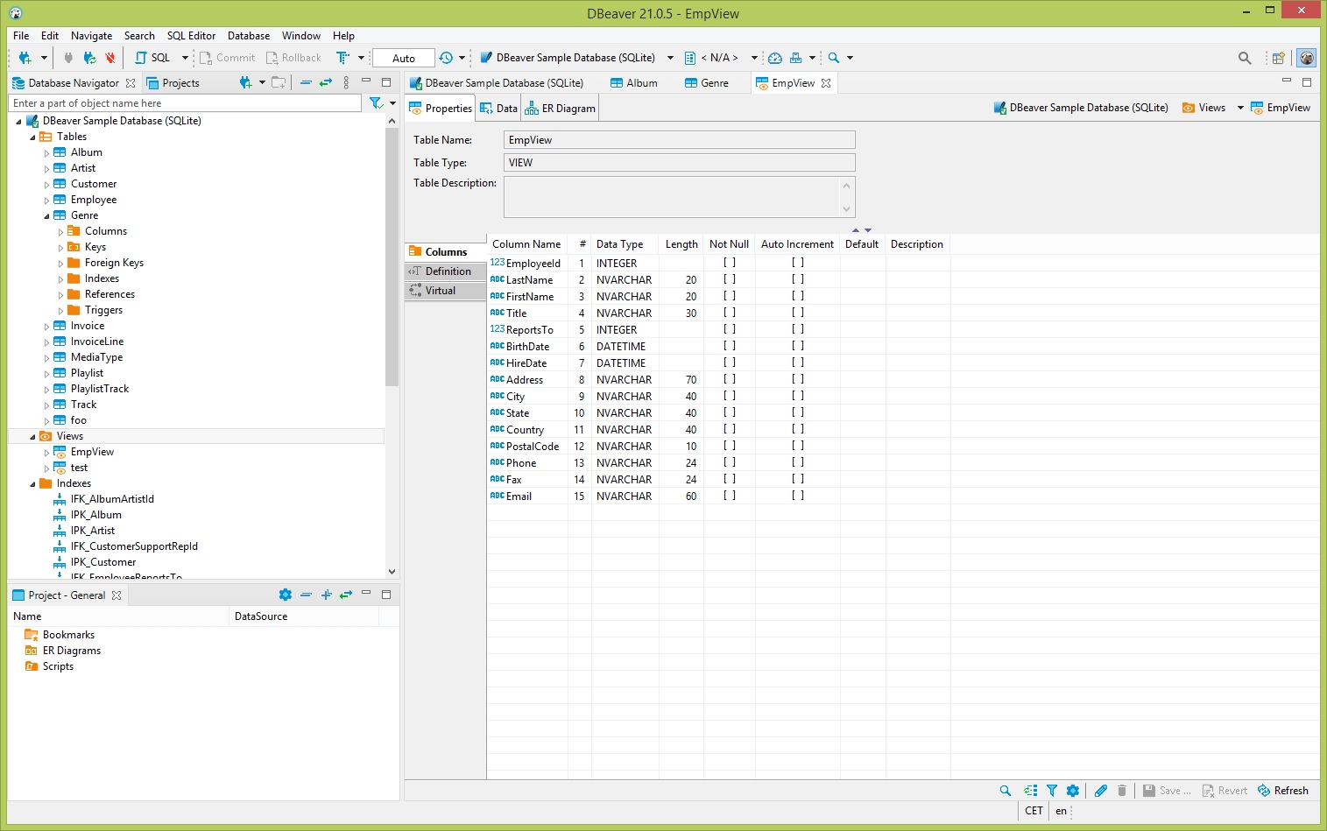
Task: Open the SQL Editor menu
Action: pyautogui.click(x=191, y=36)
